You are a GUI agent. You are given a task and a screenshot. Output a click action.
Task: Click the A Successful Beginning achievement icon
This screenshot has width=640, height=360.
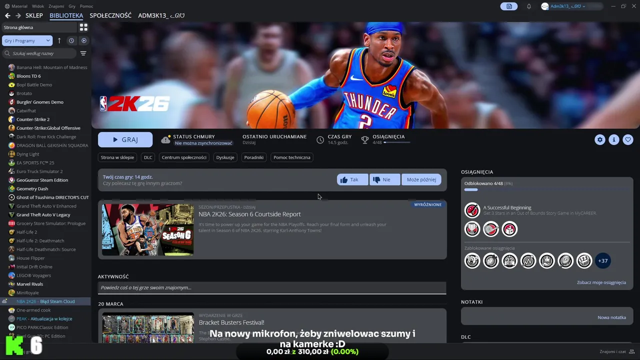click(472, 210)
